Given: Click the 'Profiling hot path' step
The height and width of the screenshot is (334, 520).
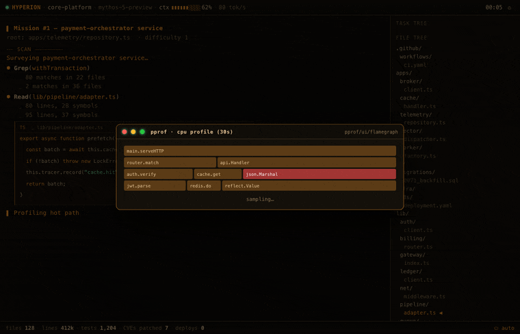Looking at the screenshot, I should (47, 213).
